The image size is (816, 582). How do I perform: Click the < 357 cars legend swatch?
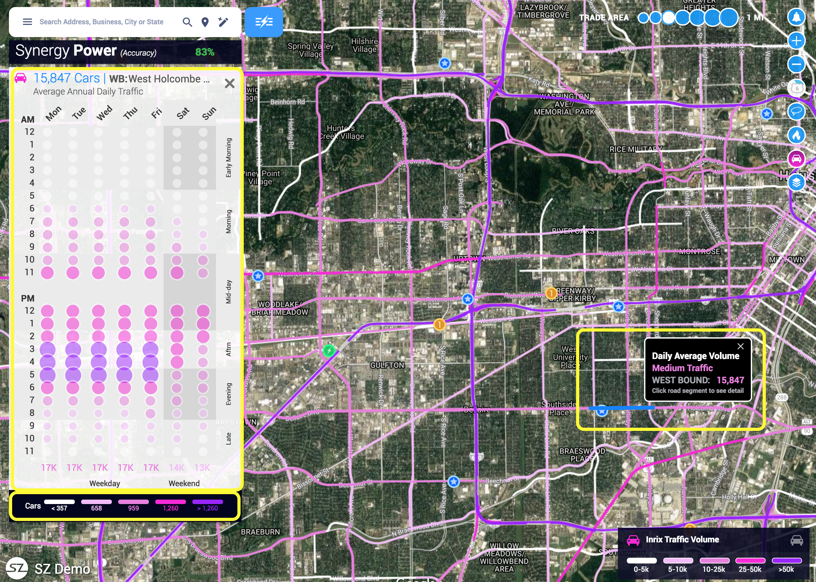pos(59,502)
